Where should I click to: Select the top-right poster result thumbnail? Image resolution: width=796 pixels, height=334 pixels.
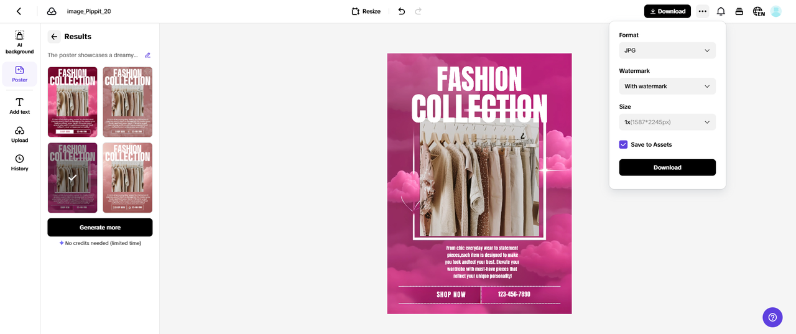pyautogui.click(x=127, y=102)
